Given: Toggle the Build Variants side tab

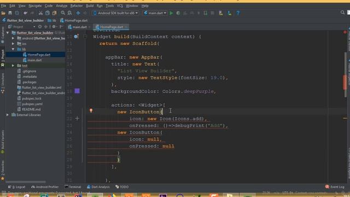Looking at the screenshot, I should pos(2,141).
